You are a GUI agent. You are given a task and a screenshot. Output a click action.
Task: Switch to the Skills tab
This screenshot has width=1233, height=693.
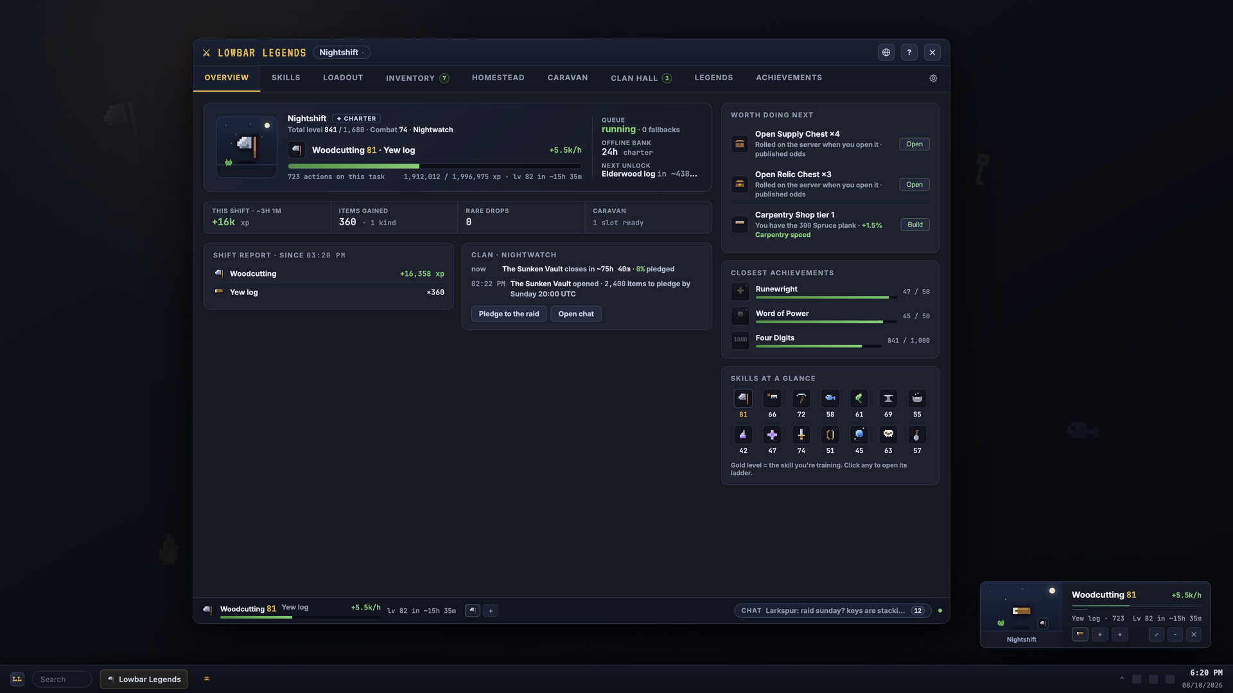coord(286,78)
